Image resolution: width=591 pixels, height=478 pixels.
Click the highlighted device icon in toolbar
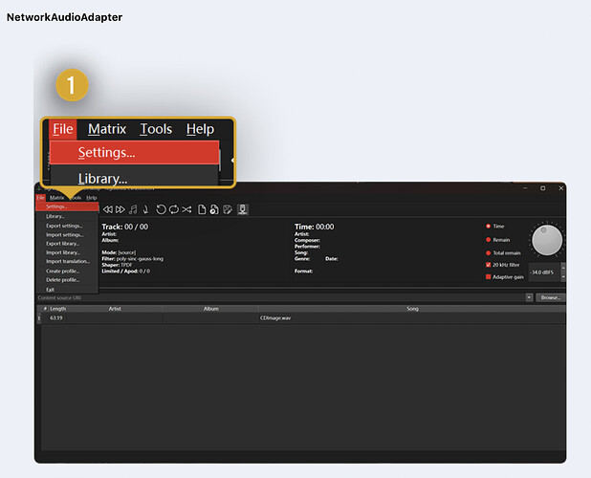(243, 209)
